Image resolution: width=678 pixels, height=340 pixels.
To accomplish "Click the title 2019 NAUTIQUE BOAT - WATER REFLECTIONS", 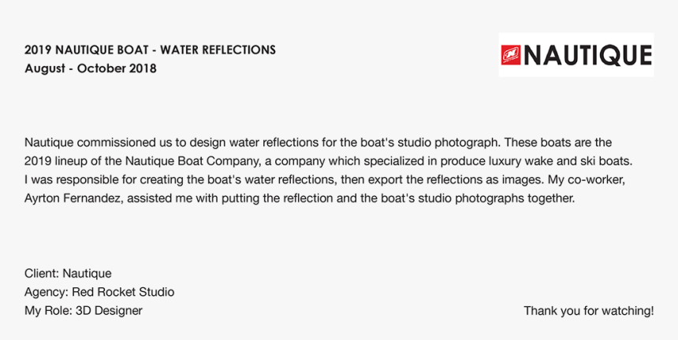I will [x=150, y=50].
